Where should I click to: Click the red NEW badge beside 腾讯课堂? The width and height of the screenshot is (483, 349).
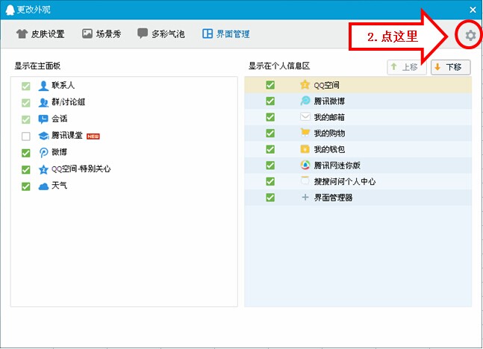(93, 136)
